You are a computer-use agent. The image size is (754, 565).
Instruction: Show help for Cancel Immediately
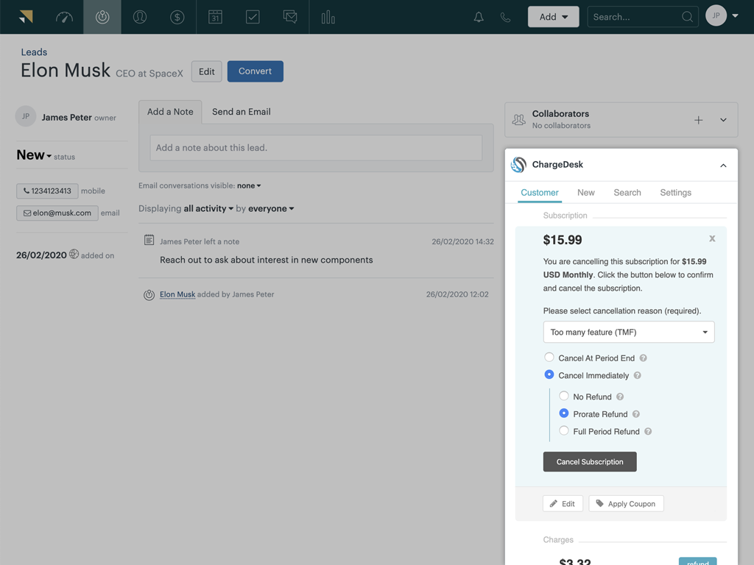pyautogui.click(x=637, y=376)
